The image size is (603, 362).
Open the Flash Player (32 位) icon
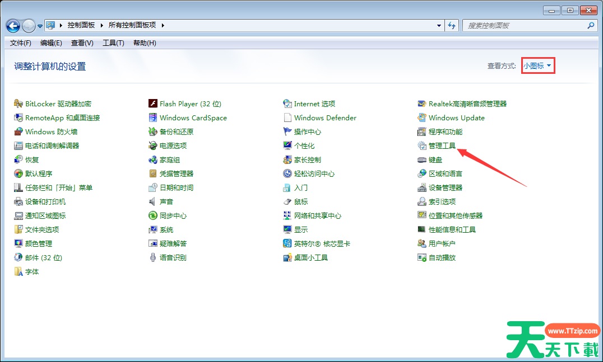[x=153, y=104]
